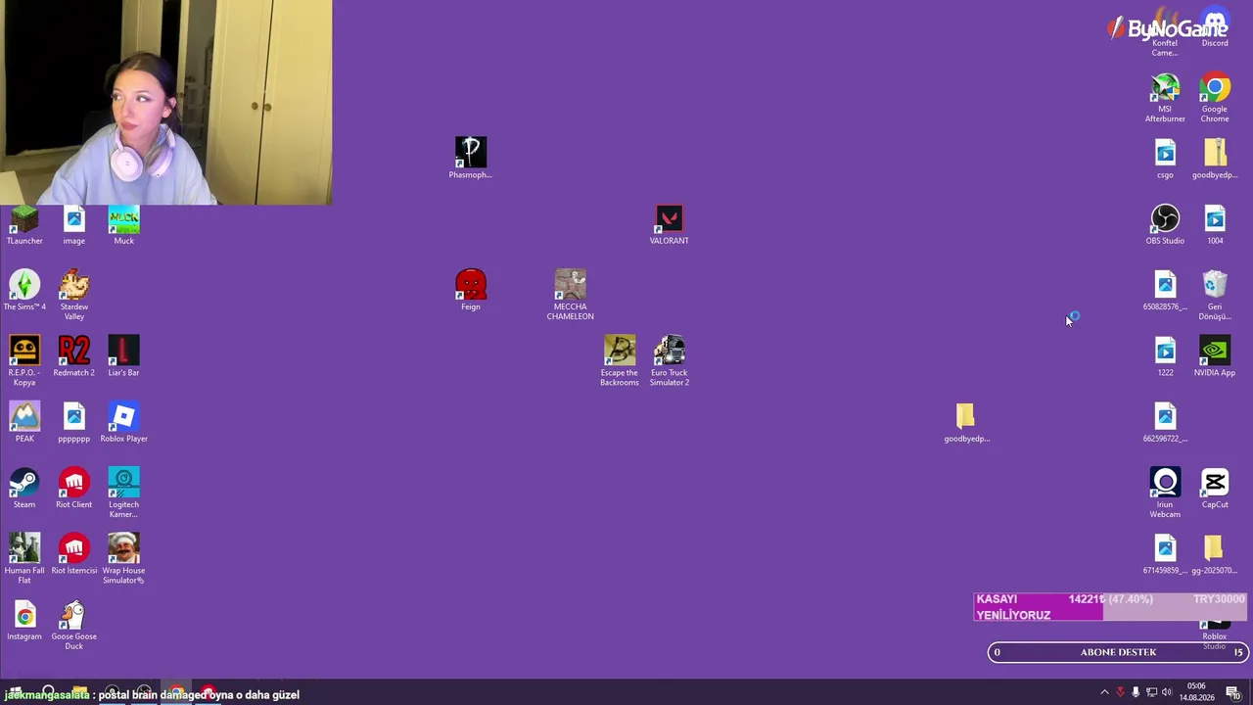Image resolution: width=1253 pixels, height=705 pixels.
Task: Select the Liar's Bar shortcut
Action: (123, 351)
